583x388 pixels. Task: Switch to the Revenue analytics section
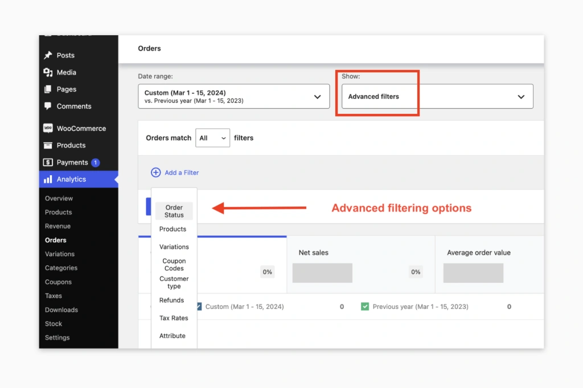click(x=59, y=226)
